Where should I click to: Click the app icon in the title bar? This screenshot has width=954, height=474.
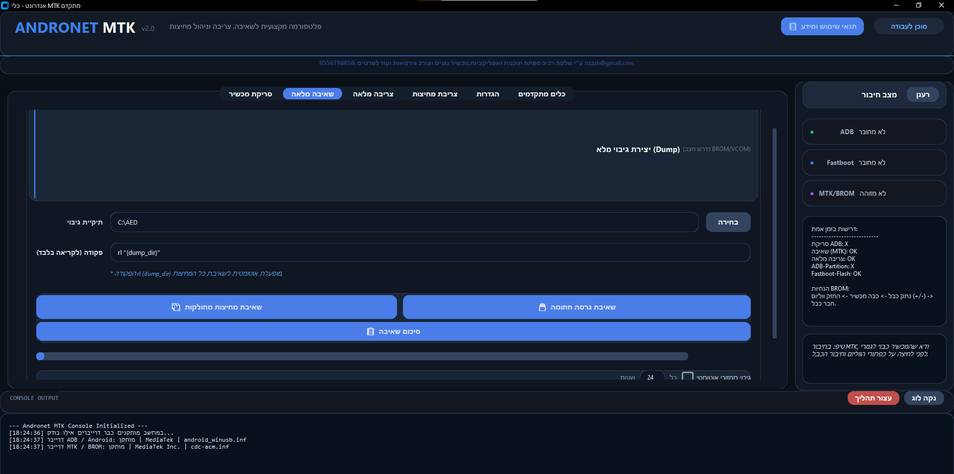(x=5, y=5)
